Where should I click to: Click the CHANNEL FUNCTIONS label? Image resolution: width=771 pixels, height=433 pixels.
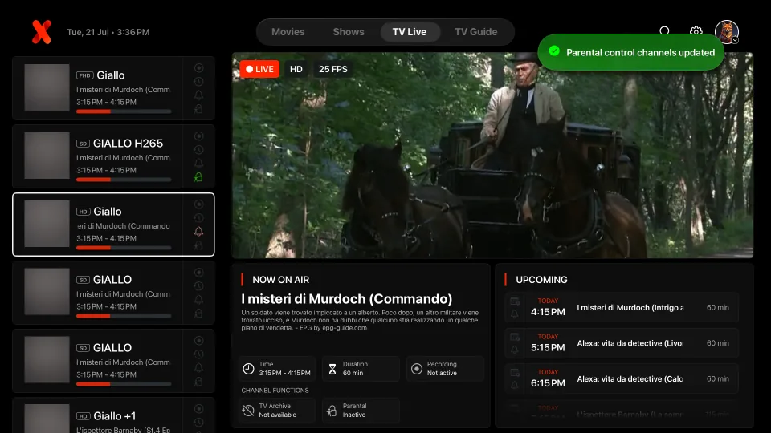click(275, 391)
